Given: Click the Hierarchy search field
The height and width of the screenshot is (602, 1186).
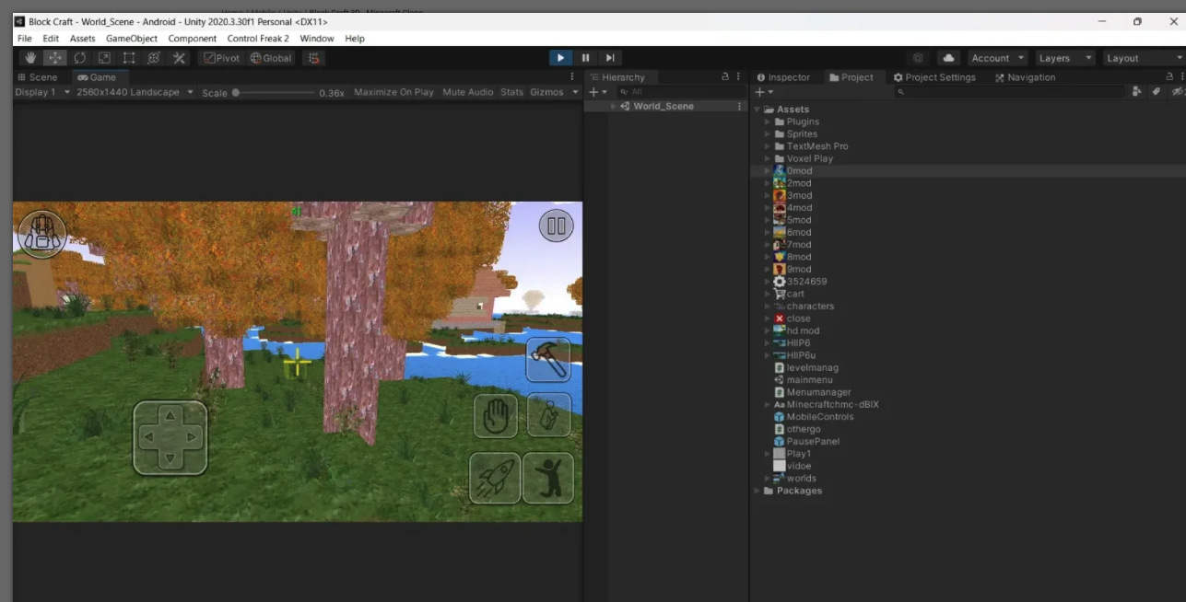Looking at the screenshot, I should tap(683, 92).
